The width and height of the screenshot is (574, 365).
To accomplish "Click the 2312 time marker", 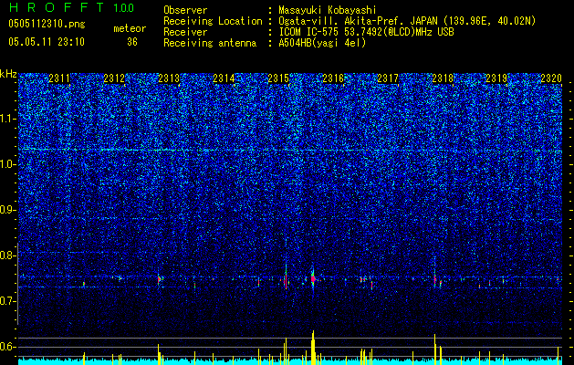I will tap(114, 78).
